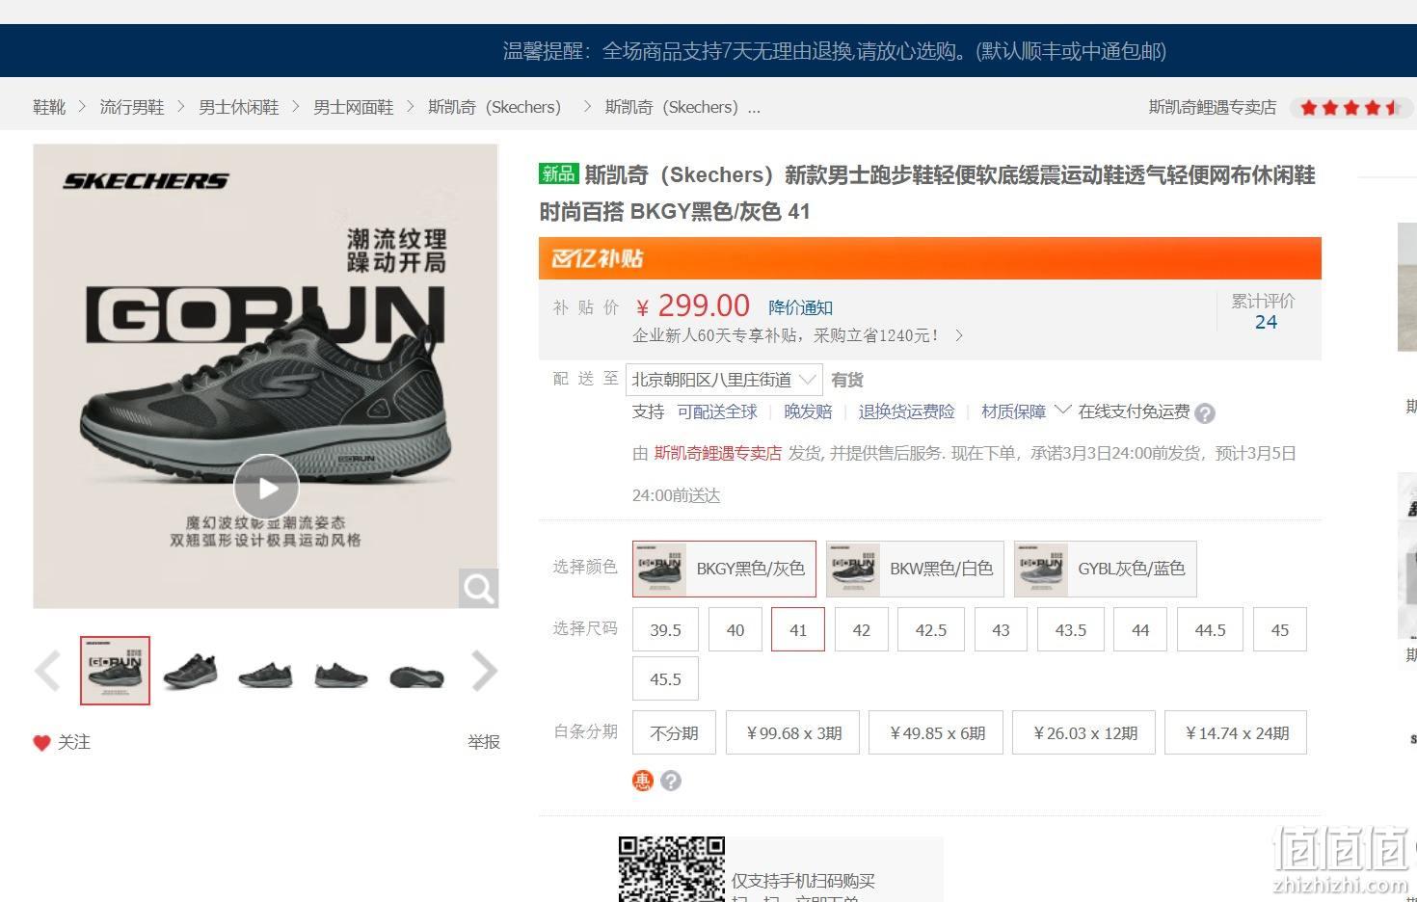Open the help icon beside 在线支付免运费
The image size is (1417, 902).
(1205, 413)
